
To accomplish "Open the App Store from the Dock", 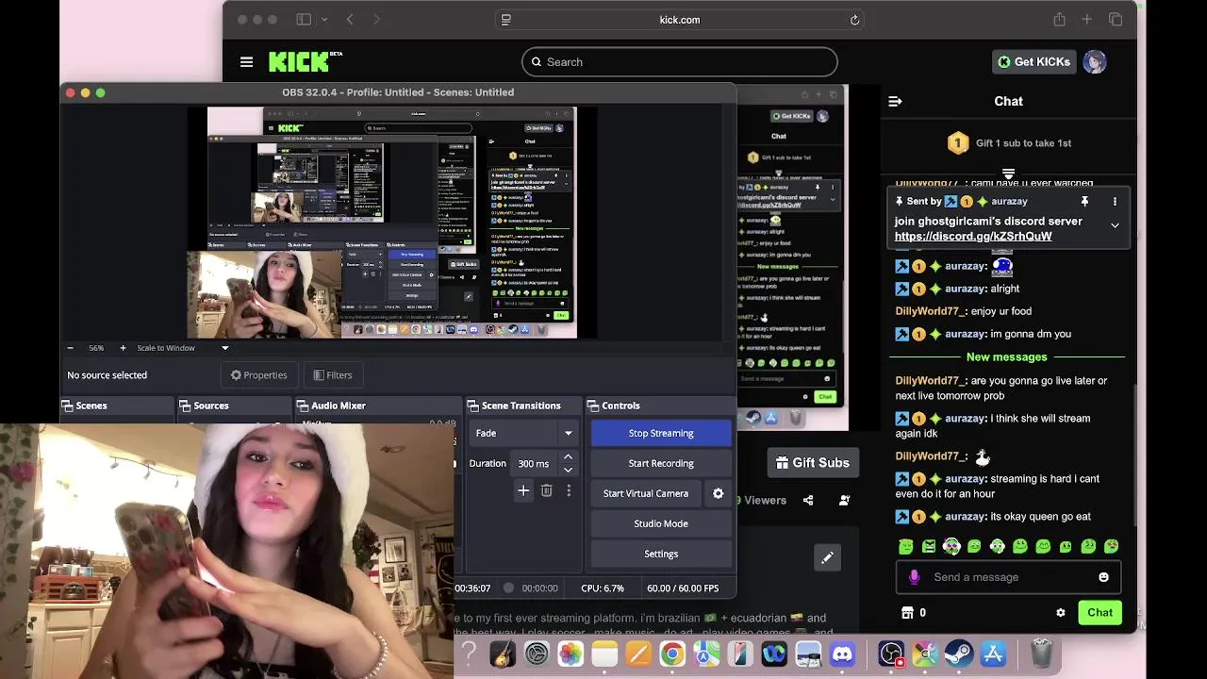I will pos(993,654).
